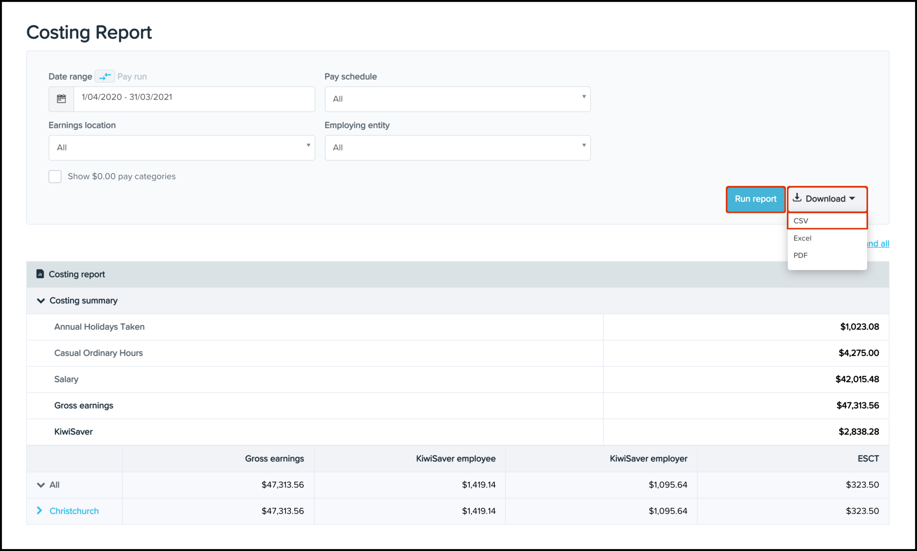This screenshot has width=917, height=551.
Task: Click the calendar icon beside date range
Action: coord(61,99)
